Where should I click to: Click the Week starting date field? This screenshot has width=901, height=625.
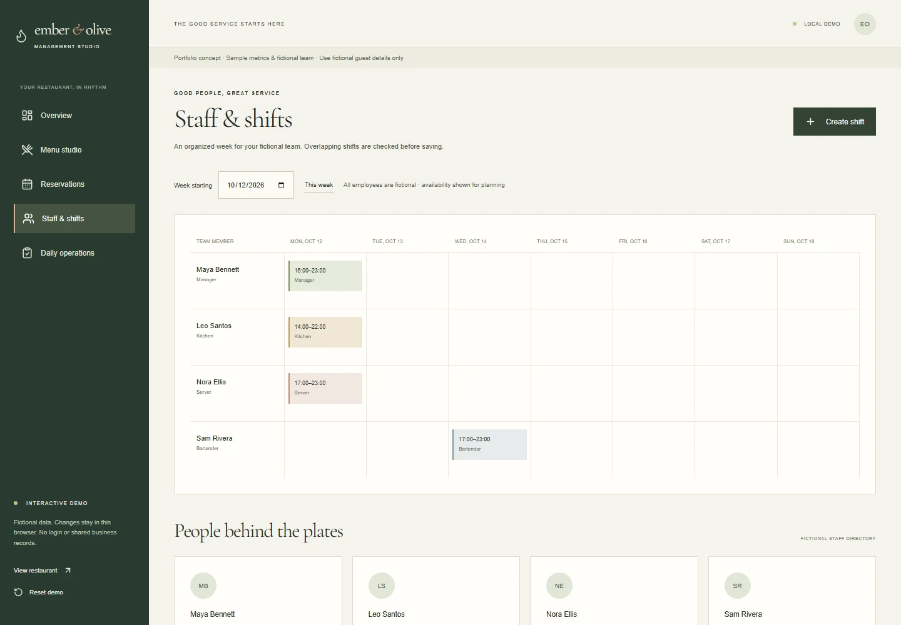[256, 185]
